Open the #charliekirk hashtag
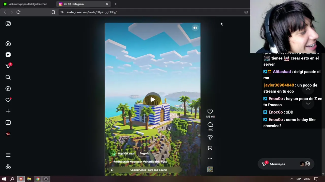325x182 pixels. click(x=151, y=162)
